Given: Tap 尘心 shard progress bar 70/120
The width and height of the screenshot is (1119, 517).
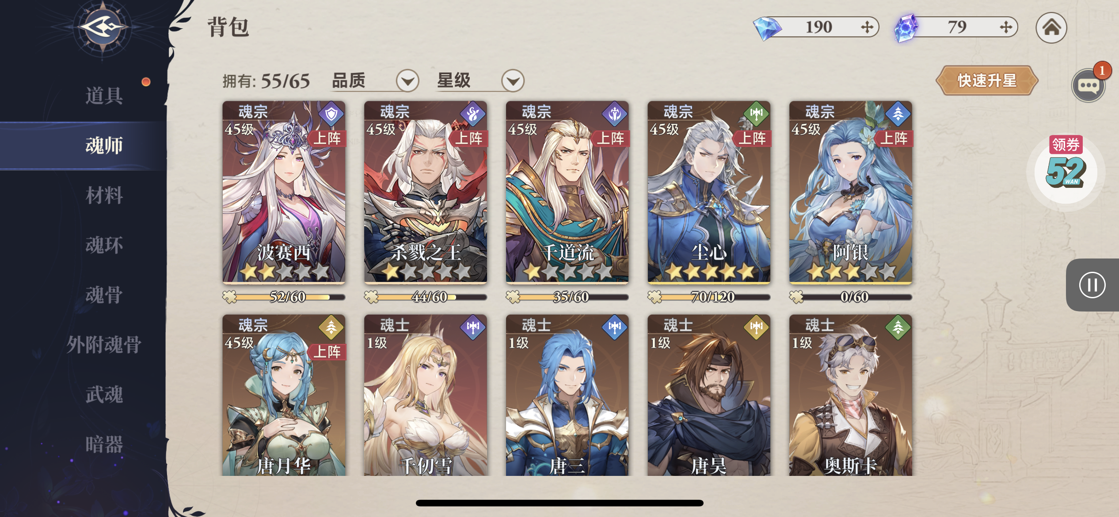Looking at the screenshot, I should click(x=709, y=297).
